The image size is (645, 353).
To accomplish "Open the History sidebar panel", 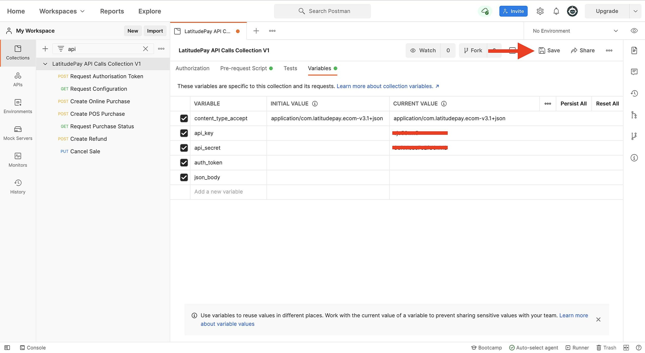I will tap(18, 187).
